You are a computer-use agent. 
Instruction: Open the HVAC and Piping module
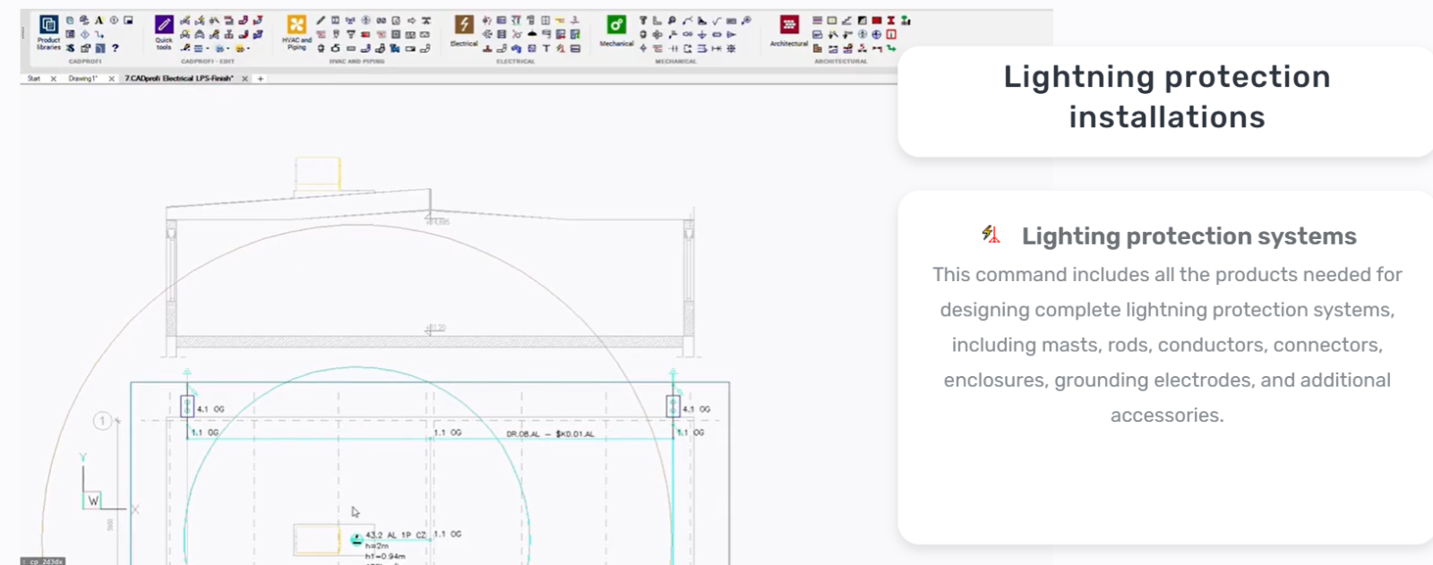pyautogui.click(x=296, y=24)
